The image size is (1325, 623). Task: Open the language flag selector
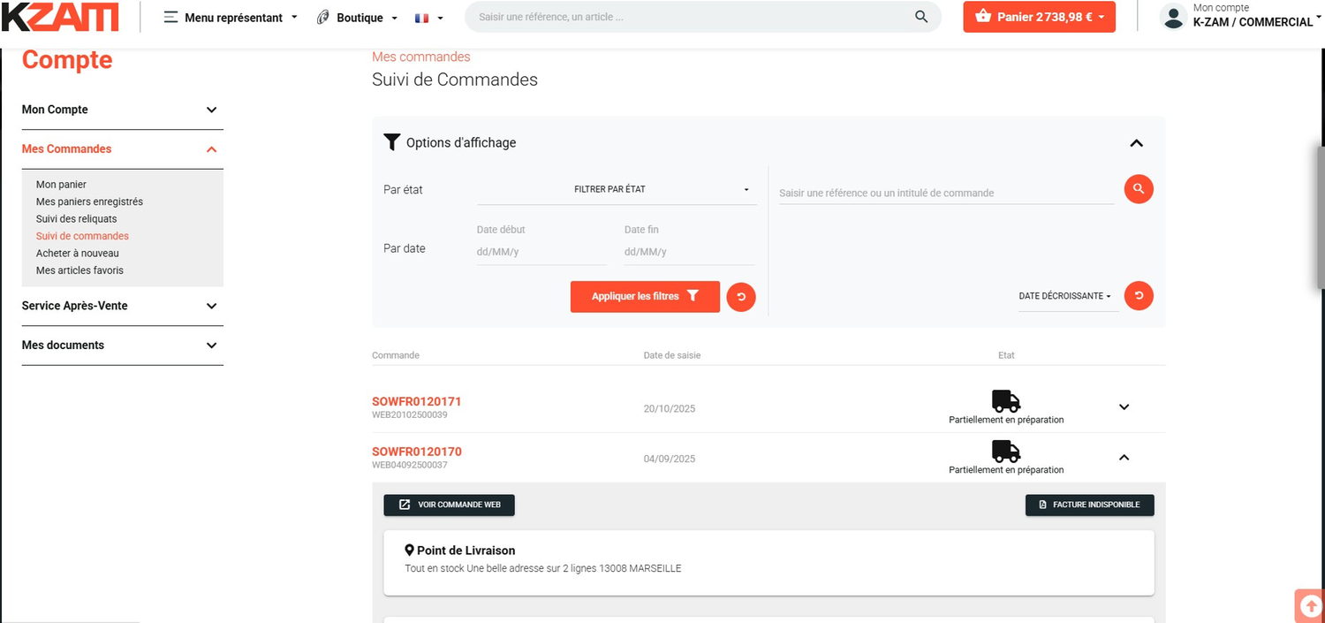tap(428, 18)
